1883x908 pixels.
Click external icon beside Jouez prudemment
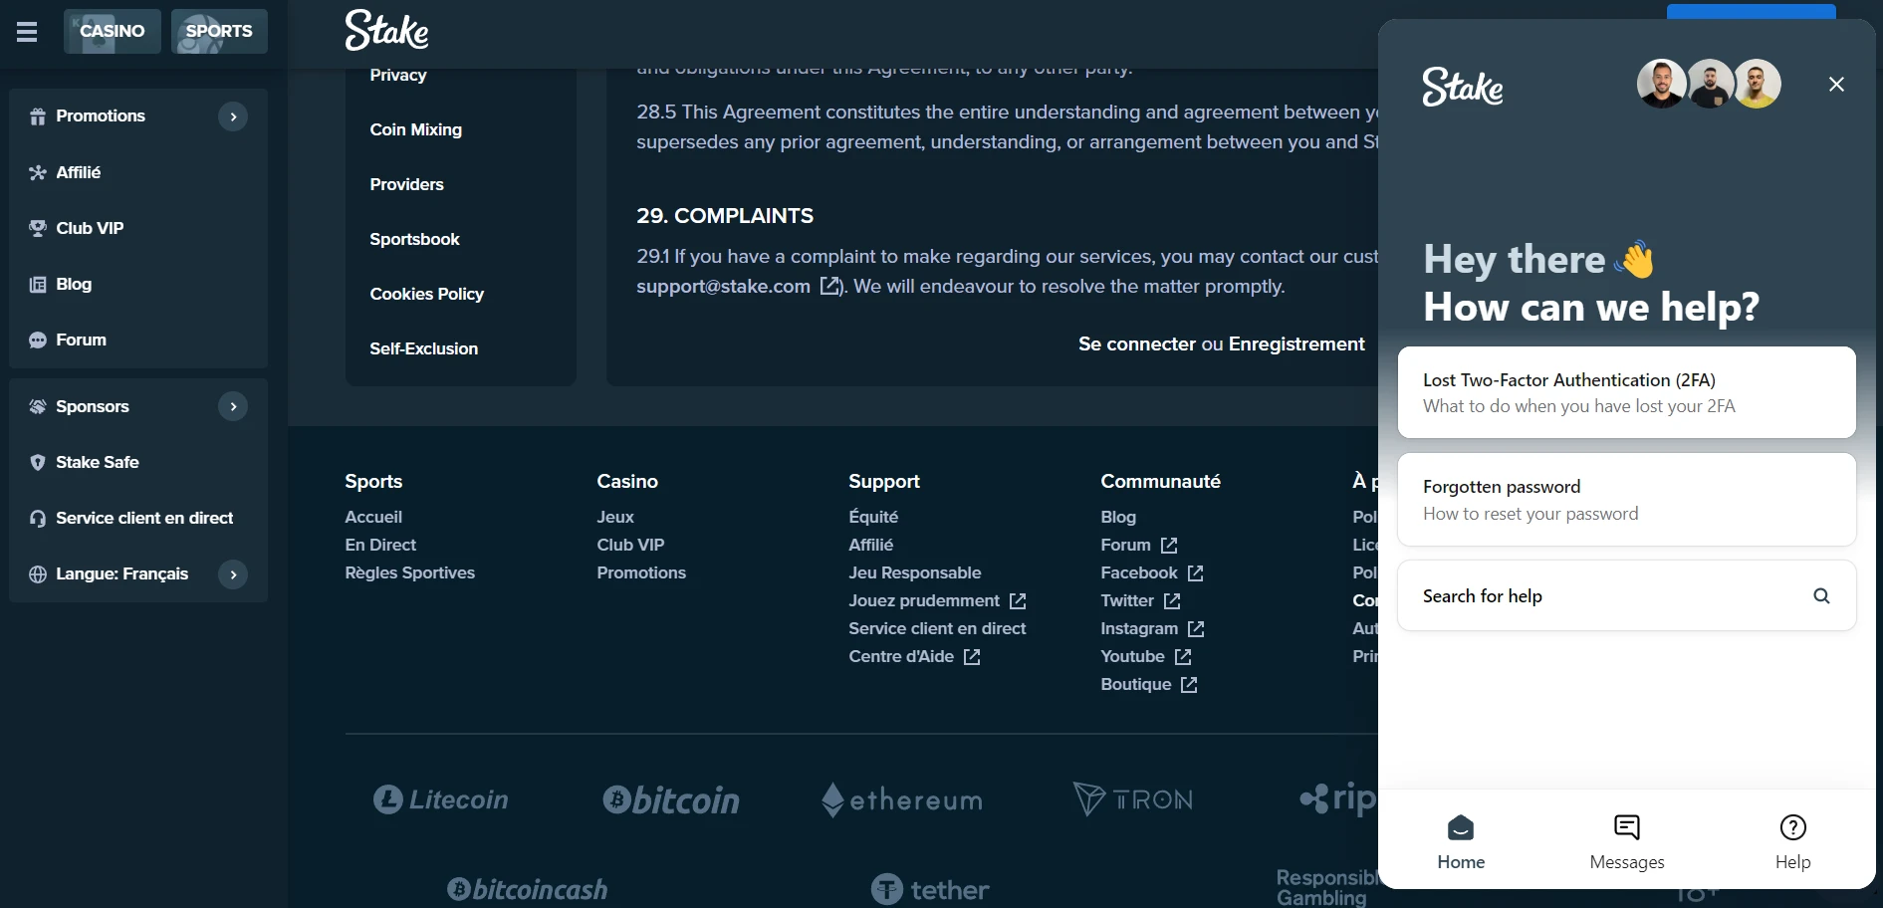(x=1018, y=601)
